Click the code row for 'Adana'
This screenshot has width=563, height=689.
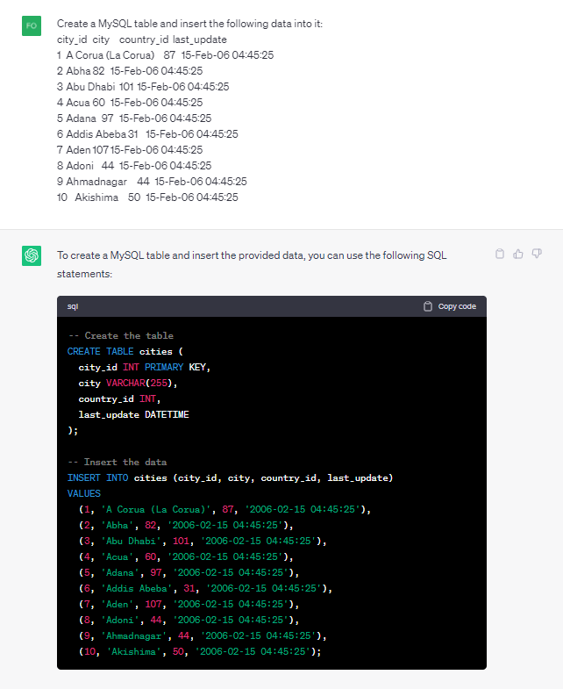click(x=189, y=573)
